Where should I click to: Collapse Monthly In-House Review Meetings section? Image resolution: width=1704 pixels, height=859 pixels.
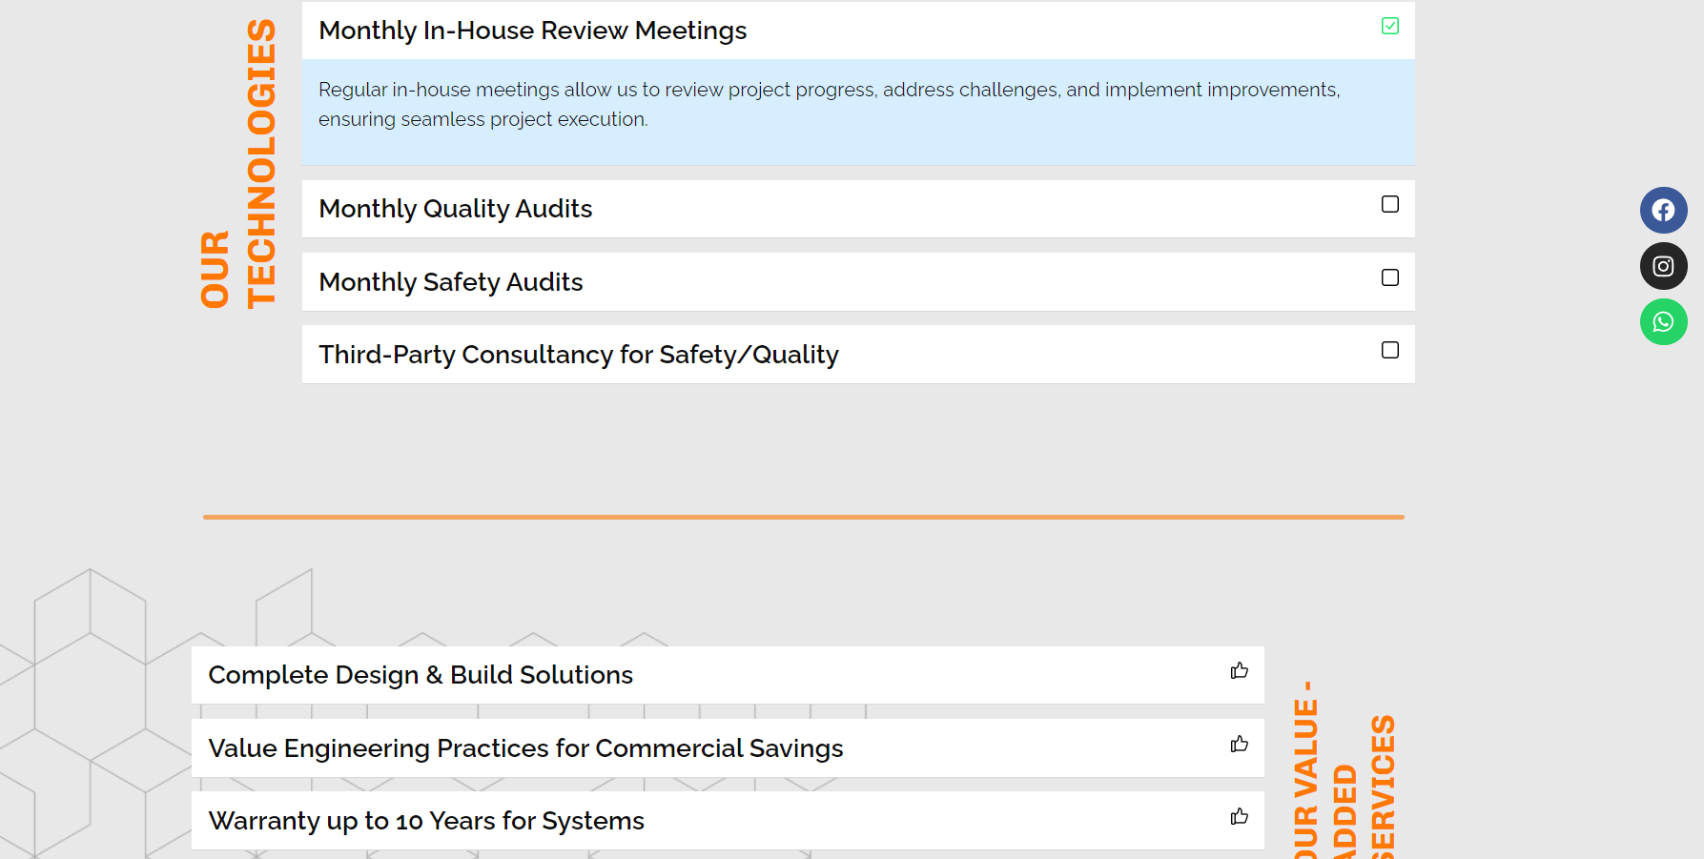[532, 31]
